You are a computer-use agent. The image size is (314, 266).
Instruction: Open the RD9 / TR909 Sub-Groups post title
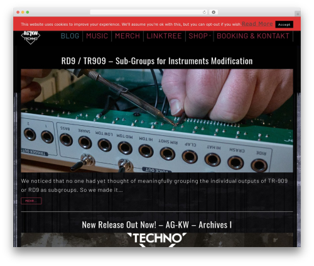157,61
